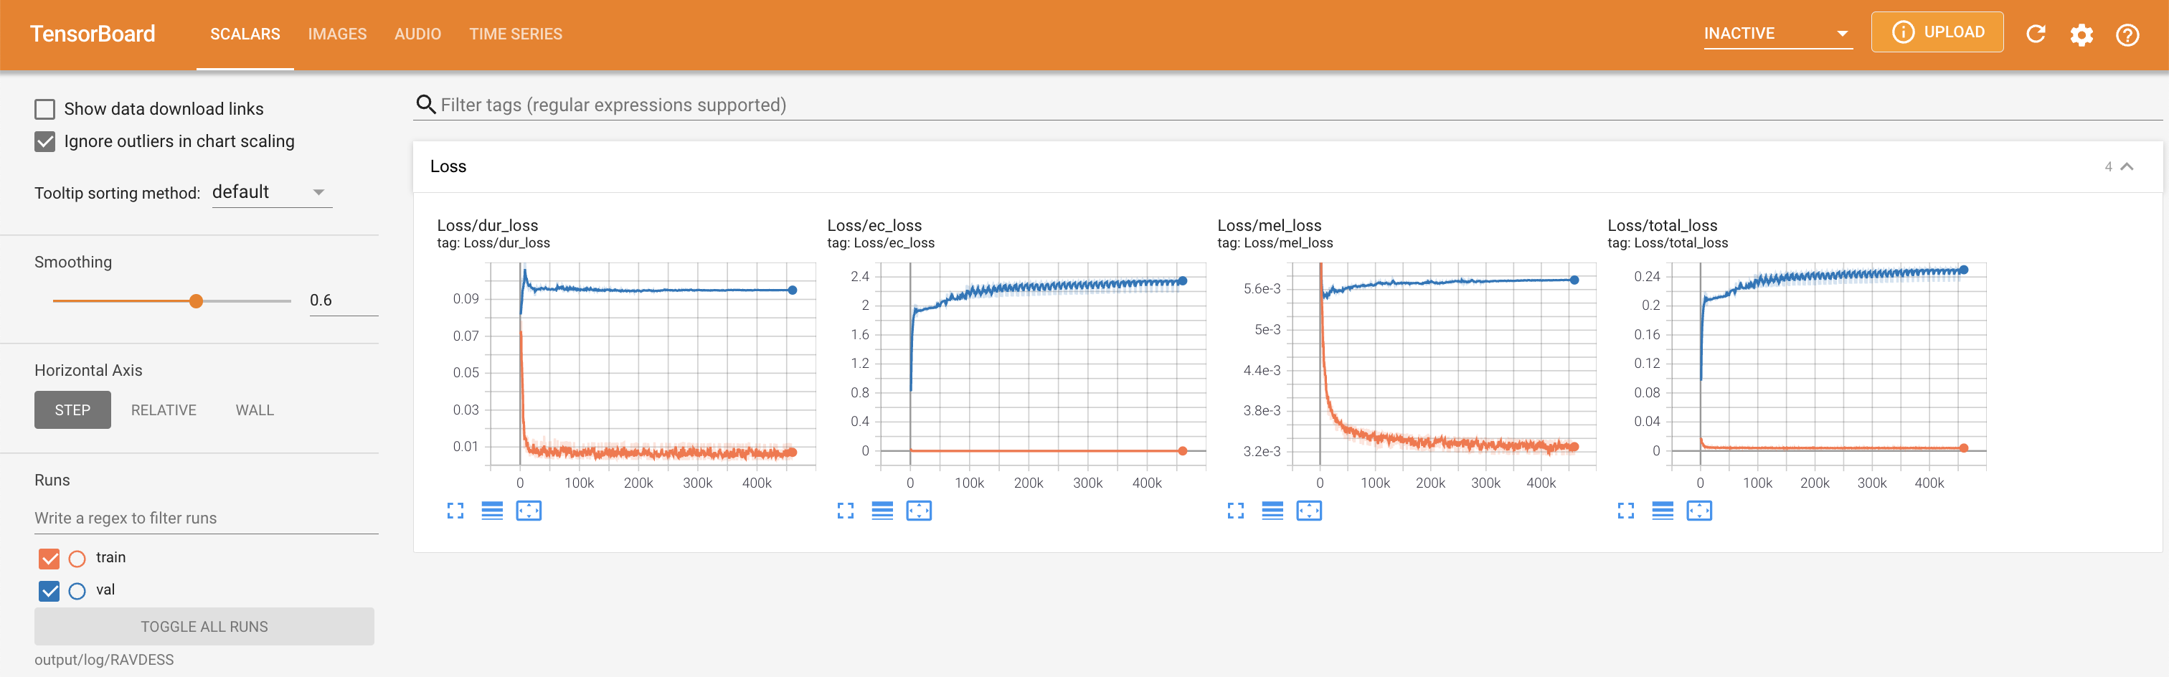Click the Filter tags search field
2169x677 pixels.
[x=1288, y=105]
